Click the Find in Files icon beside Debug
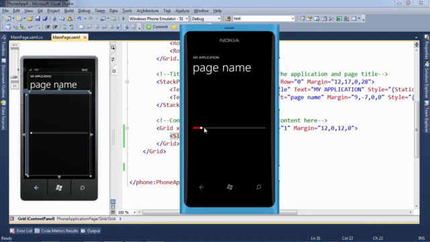 [x=228, y=19]
